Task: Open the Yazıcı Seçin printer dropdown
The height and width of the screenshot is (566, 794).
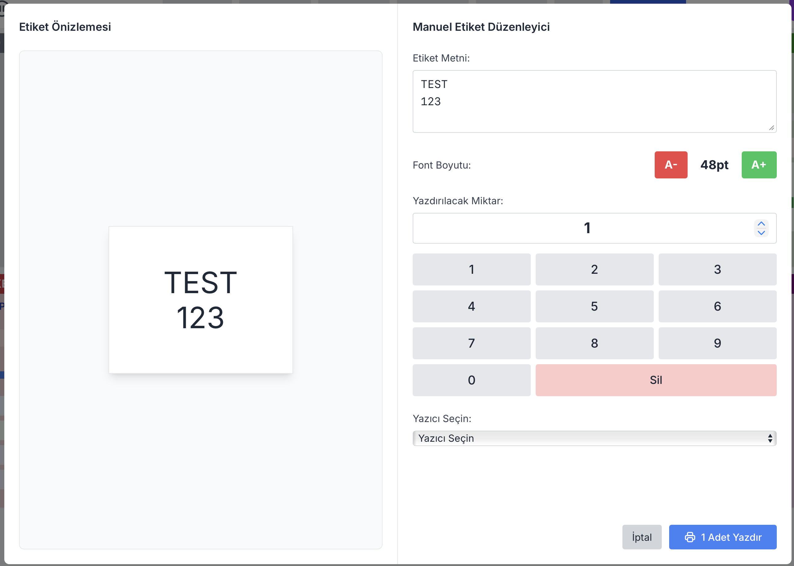Action: click(x=594, y=438)
